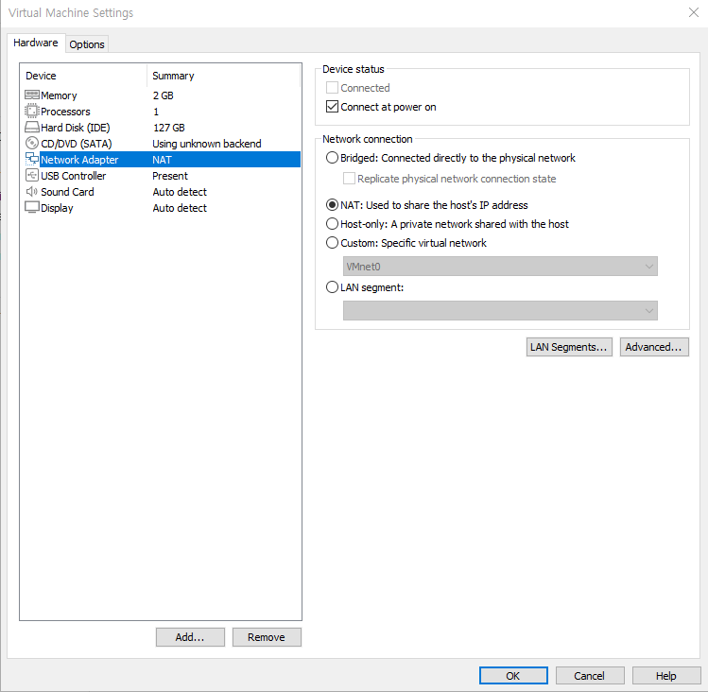The height and width of the screenshot is (692, 708).
Task: Click the 'NAT' summary in selected row
Action: coord(162,160)
